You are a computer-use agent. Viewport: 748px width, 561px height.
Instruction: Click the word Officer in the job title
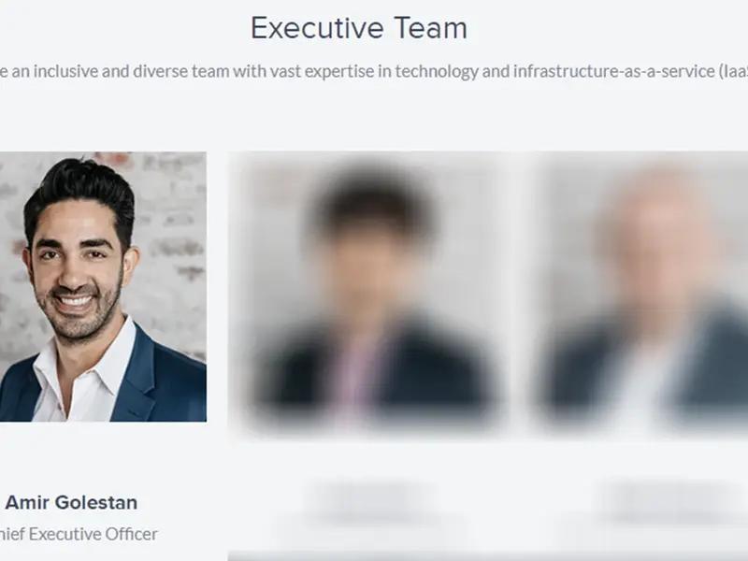click(x=131, y=534)
